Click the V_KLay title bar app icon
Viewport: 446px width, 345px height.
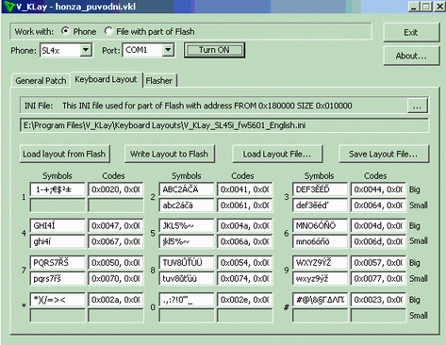point(8,7)
